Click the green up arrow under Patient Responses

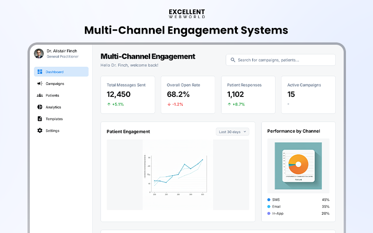pos(229,104)
